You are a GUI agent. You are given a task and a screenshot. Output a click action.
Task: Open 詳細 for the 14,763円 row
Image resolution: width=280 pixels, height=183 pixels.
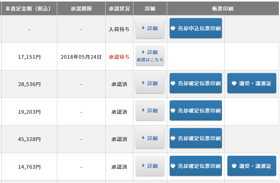coord(150,166)
